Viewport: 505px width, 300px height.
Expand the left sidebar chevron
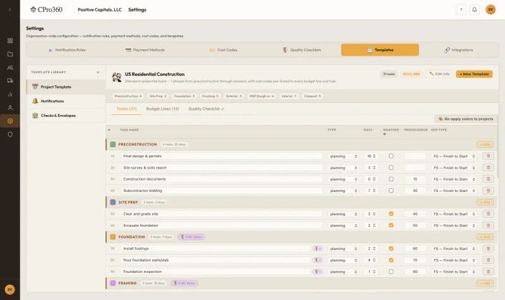click(9, 9)
